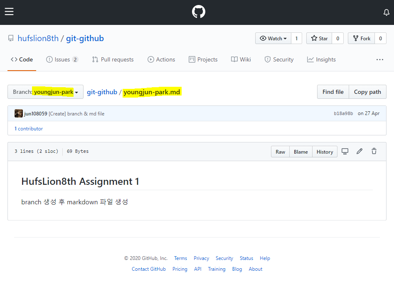Open Insights tab
Screen dimensions: 394x294
tap(321, 59)
